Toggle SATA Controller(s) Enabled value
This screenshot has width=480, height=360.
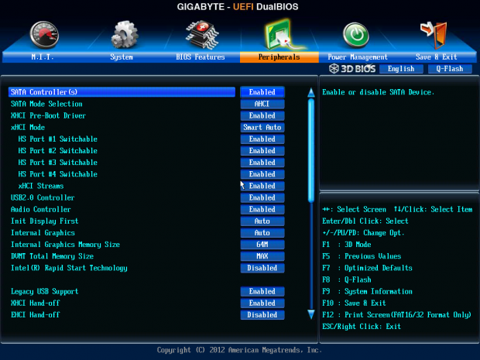[x=262, y=92]
